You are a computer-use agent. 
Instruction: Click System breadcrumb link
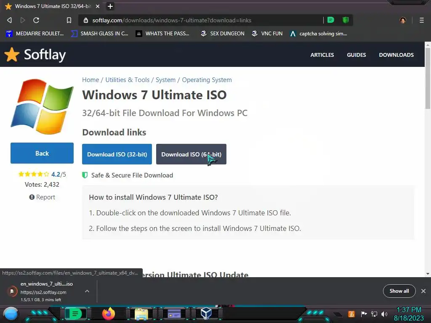click(x=165, y=79)
